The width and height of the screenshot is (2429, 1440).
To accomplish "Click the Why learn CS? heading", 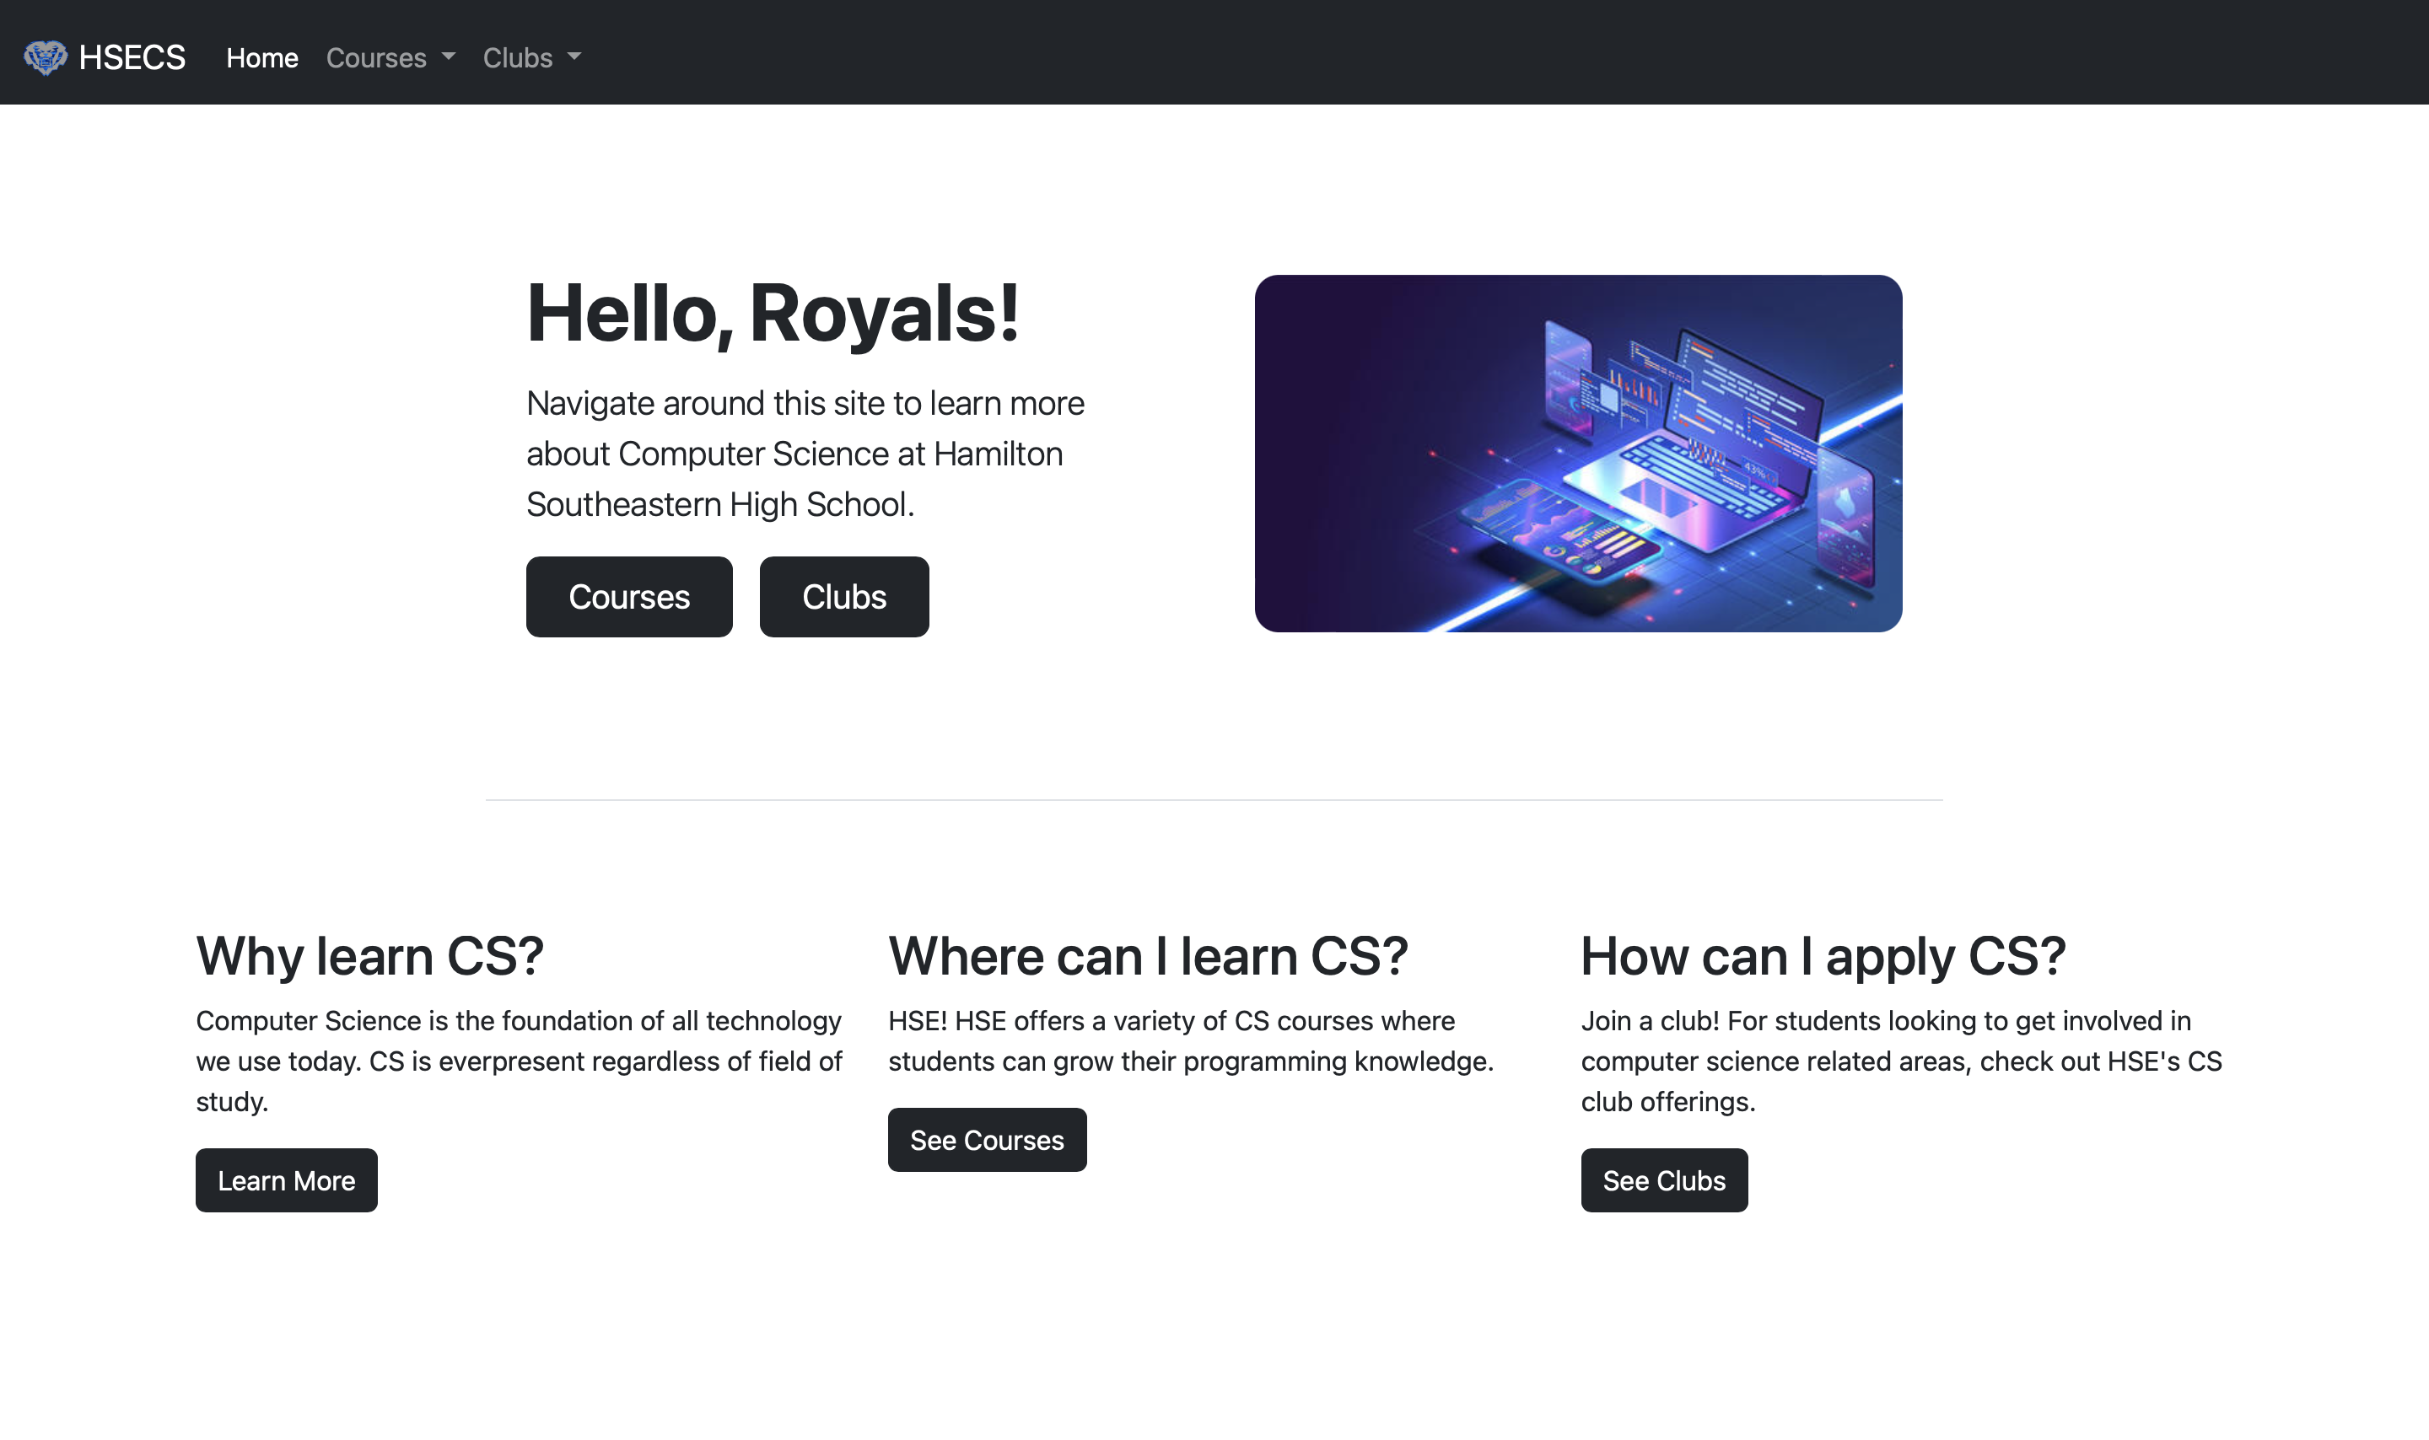I will coord(369,956).
